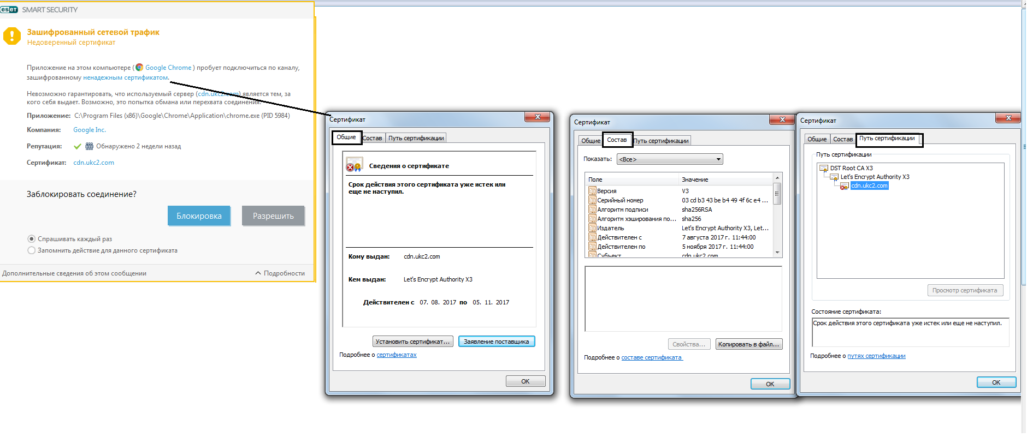
Task: Click the field list scrollbar thumb
Action: point(777,194)
